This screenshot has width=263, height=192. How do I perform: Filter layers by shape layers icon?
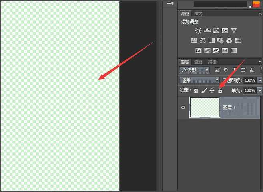point(243,70)
